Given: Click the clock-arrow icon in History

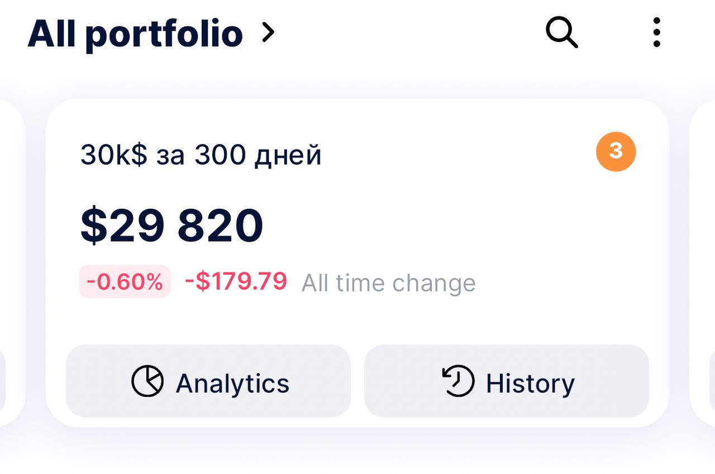Looking at the screenshot, I should [458, 381].
